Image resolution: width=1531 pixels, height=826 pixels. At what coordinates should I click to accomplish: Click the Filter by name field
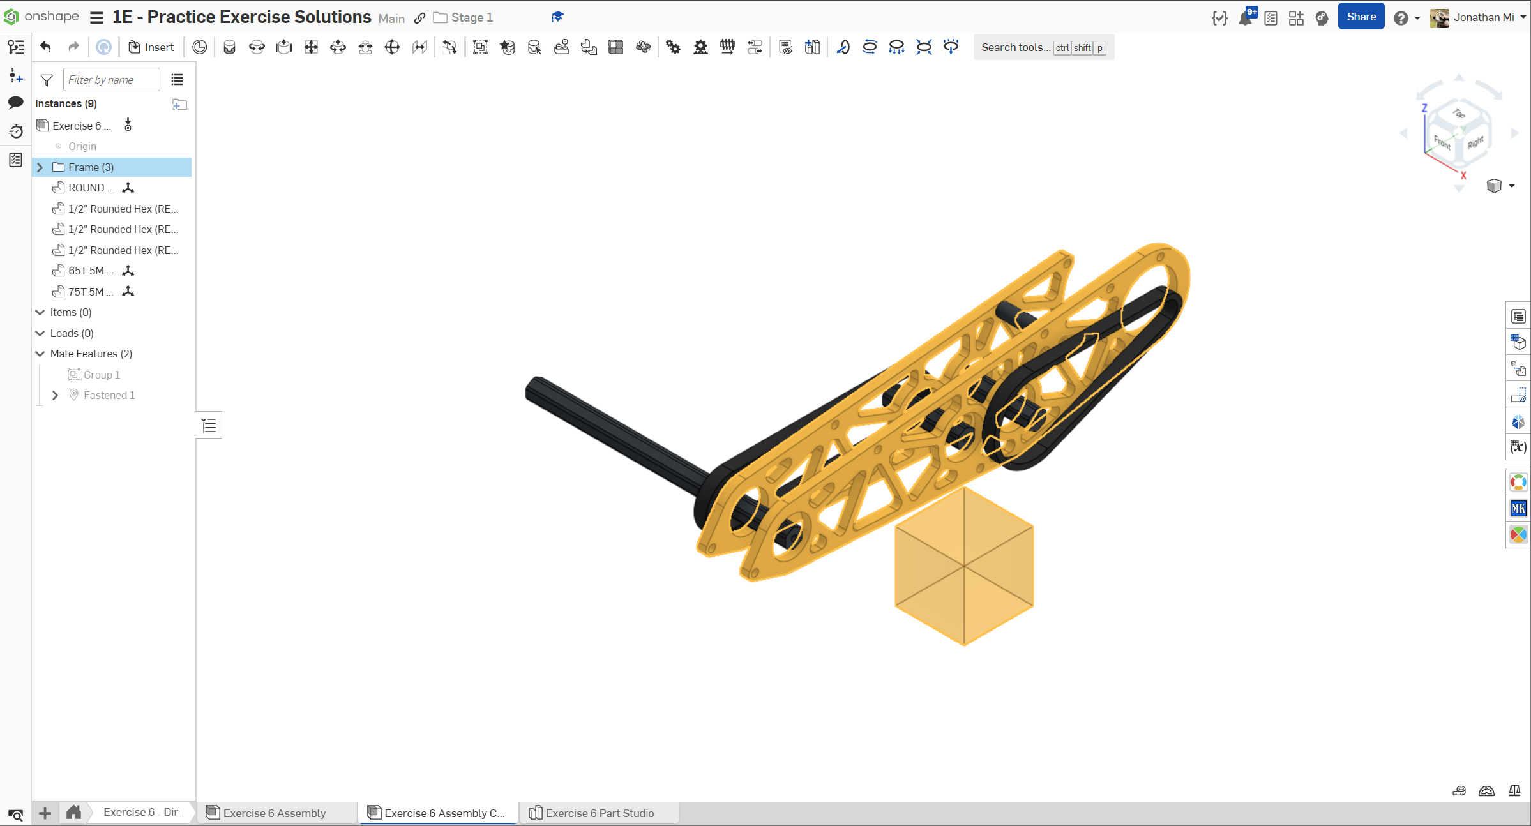click(111, 80)
